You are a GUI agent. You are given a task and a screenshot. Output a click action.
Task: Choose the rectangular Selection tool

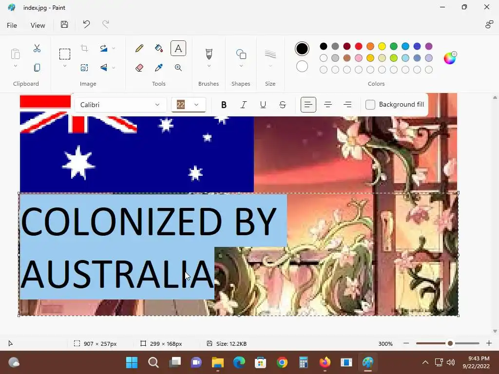pos(65,54)
